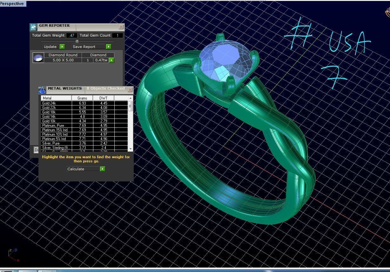Viewport: 390px width, 272px height.
Task: Click the metal list scroll down arrow
Action: (x=130, y=149)
